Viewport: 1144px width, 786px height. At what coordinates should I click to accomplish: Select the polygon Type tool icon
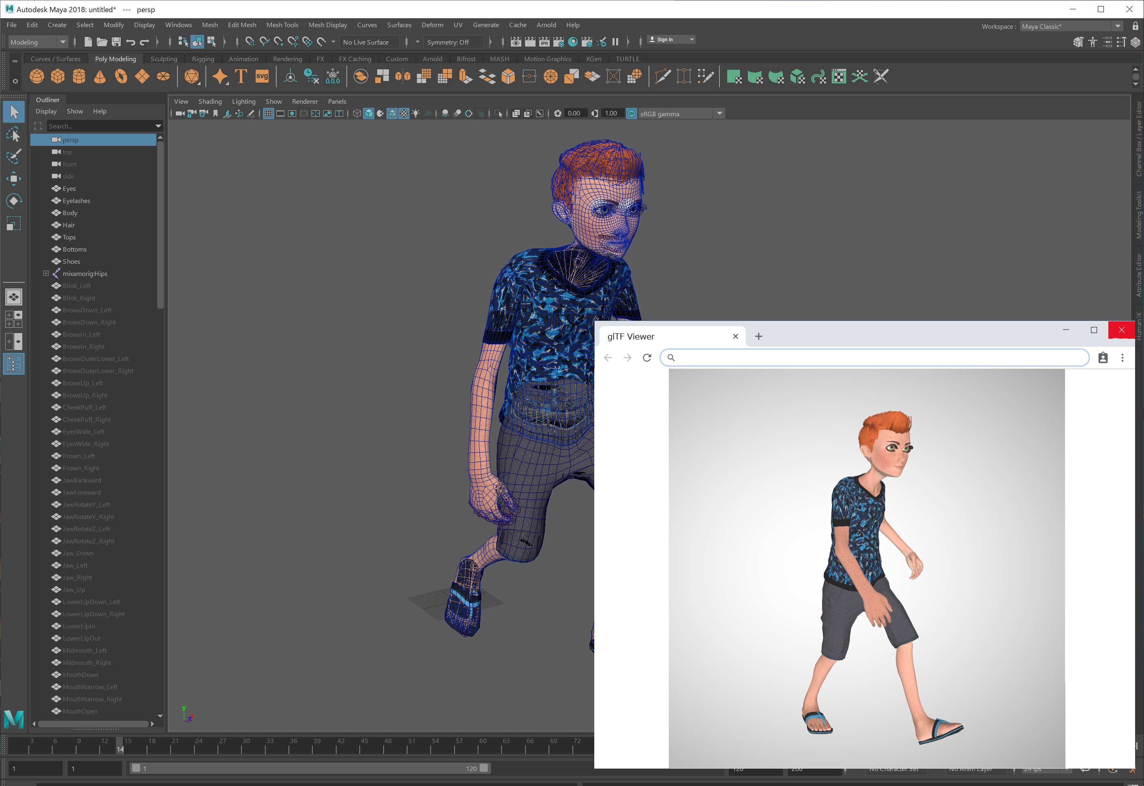coord(241,76)
